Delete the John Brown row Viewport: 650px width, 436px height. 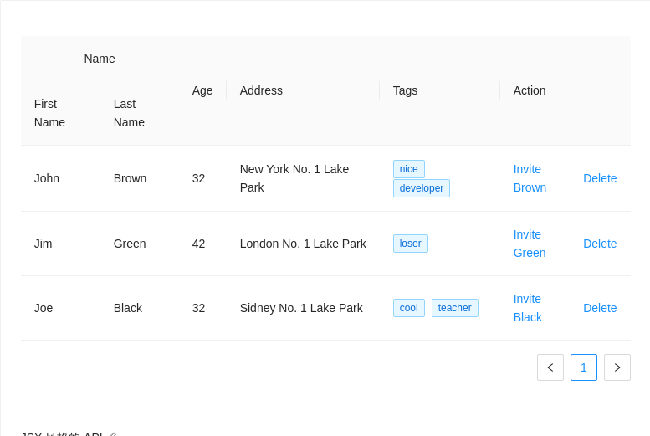click(x=600, y=178)
